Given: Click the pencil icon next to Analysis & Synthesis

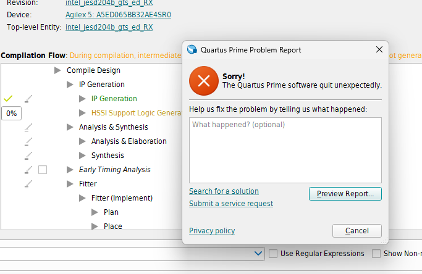Looking at the screenshot, I should coord(28,127).
